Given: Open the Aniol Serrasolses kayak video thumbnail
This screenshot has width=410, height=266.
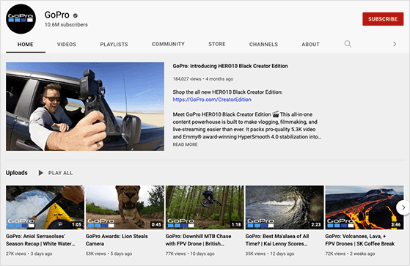Looking at the screenshot, I should [45, 207].
